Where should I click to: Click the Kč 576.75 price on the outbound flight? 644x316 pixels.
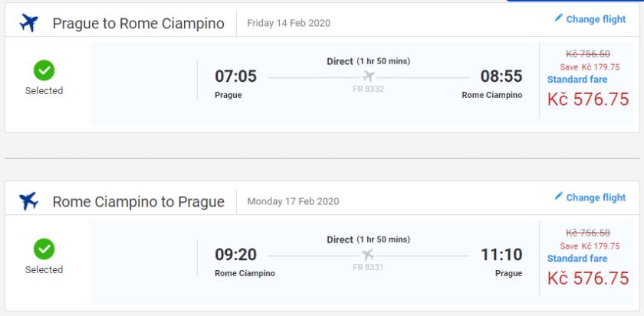587,99
